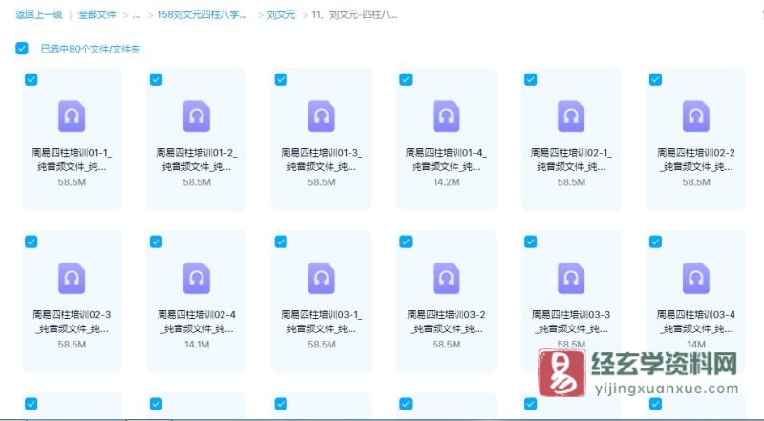This screenshot has height=421, width=764.
Task: Open the 刘文元 breadcrumb folder
Action: pos(281,15)
